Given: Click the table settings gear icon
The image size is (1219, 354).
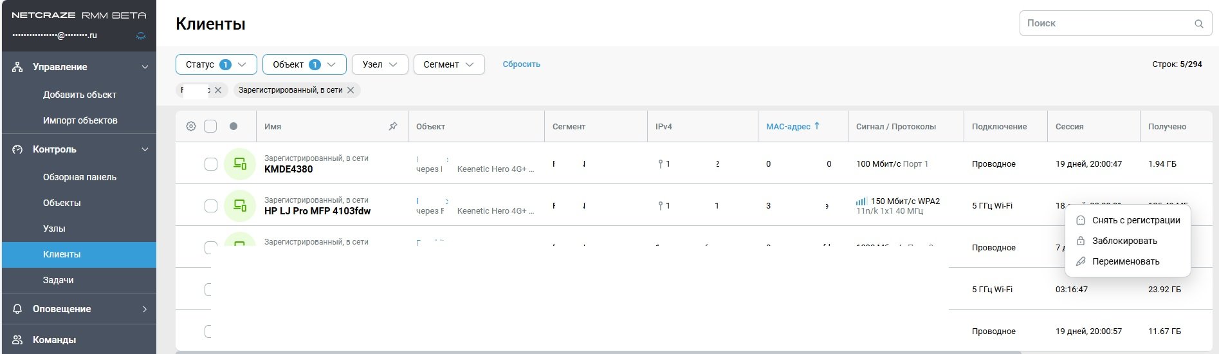Looking at the screenshot, I should [191, 127].
